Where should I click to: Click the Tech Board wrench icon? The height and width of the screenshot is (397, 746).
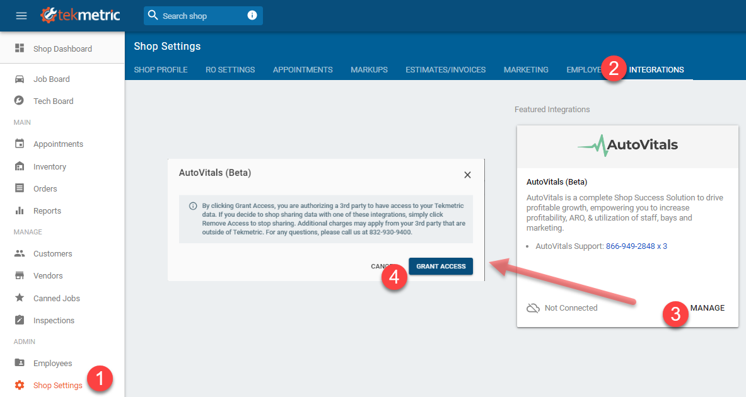click(x=19, y=100)
